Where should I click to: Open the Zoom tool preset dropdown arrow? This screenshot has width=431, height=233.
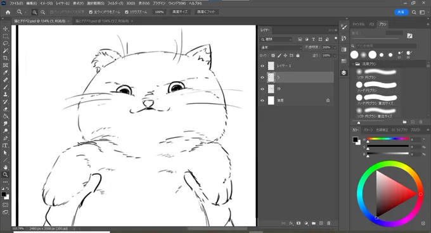(x=25, y=12)
